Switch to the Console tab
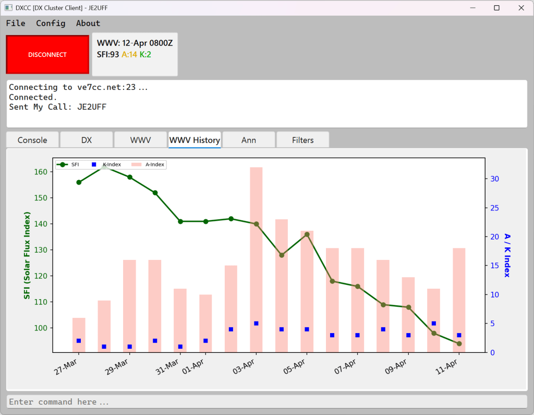Screen dimensions: 534x415 32,140
